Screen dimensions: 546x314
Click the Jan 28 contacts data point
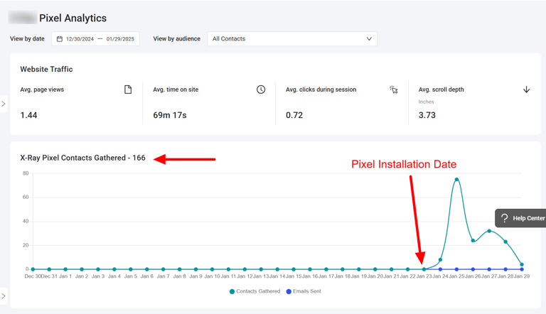click(505, 242)
